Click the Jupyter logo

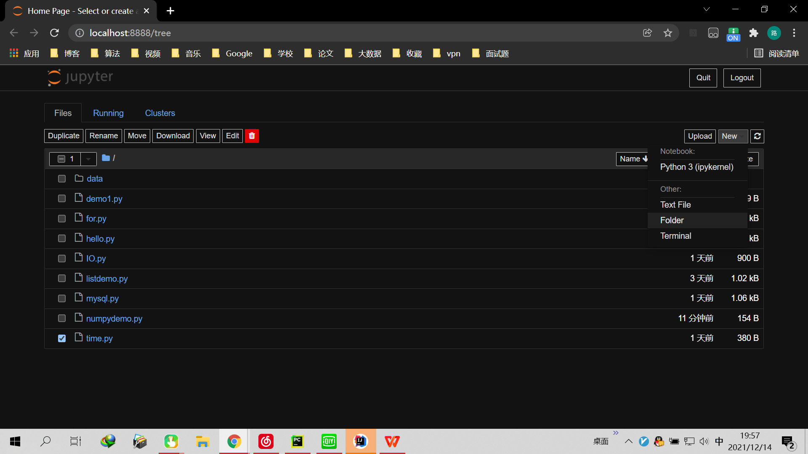(80, 77)
